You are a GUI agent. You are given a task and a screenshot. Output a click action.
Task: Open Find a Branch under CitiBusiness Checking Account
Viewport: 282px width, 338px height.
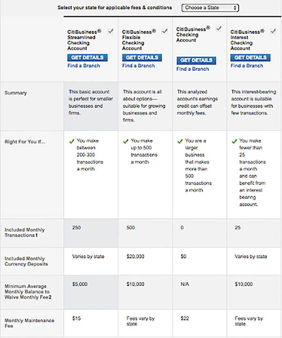(193, 69)
